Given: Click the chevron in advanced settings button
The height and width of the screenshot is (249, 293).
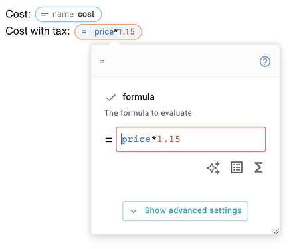Looking at the screenshot, I should (x=134, y=211).
